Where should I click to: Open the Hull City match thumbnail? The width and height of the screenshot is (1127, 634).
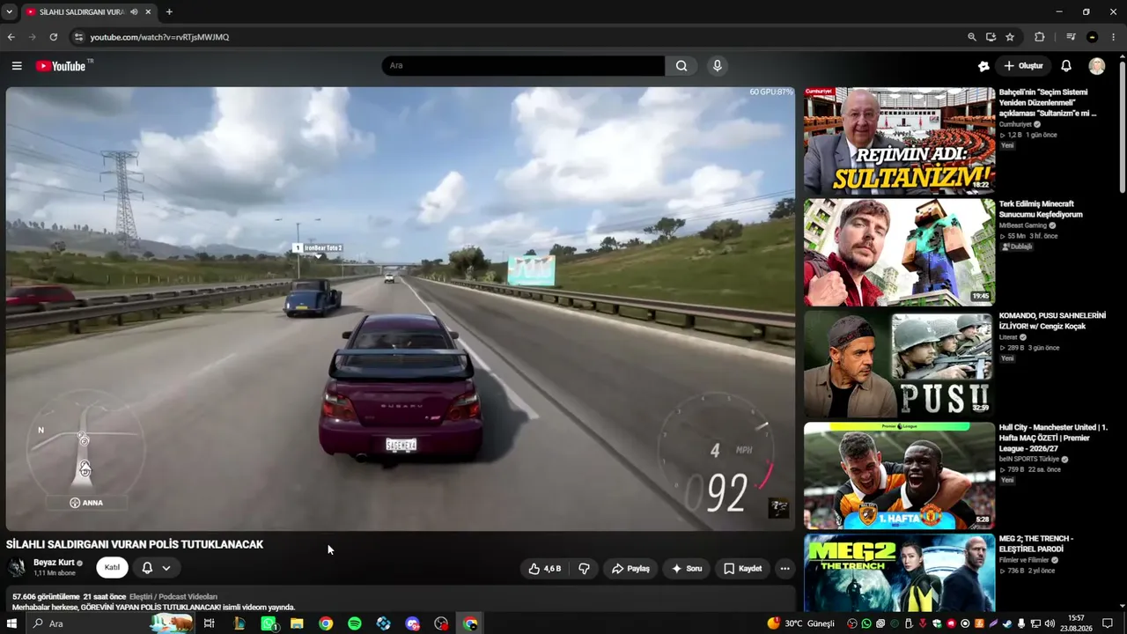(899, 475)
